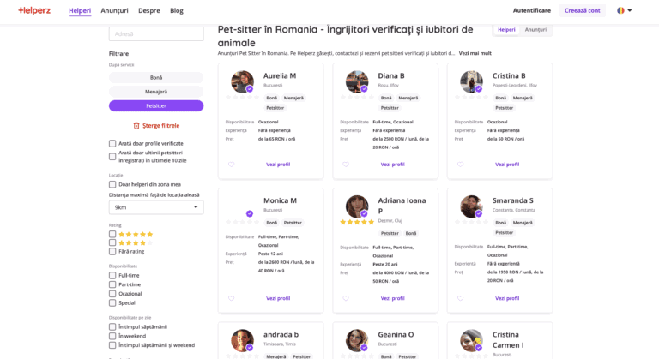Favorite Smaranda S with heart icon
The image size is (659, 359).
click(x=460, y=298)
